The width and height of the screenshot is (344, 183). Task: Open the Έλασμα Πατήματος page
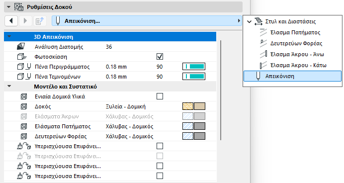[295, 32]
